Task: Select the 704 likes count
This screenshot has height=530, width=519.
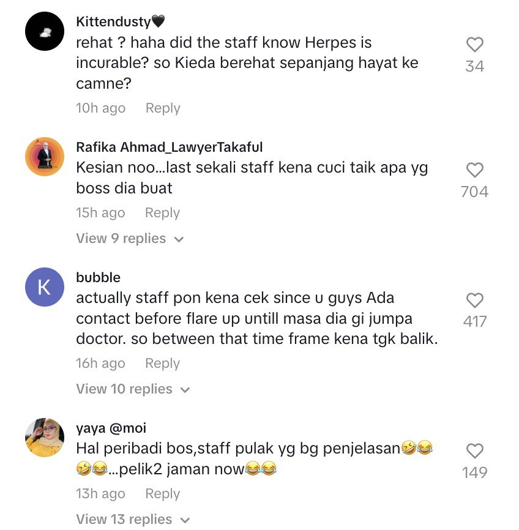Action: (x=475, y=192)
